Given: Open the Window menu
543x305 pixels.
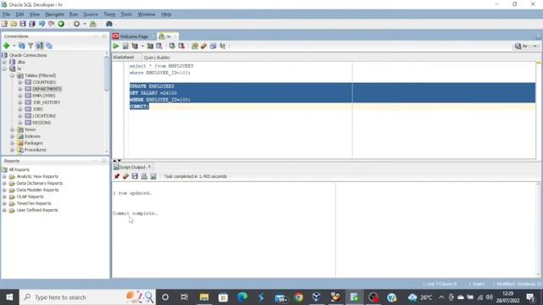Looking at the screenshot, I should (147, 14).
